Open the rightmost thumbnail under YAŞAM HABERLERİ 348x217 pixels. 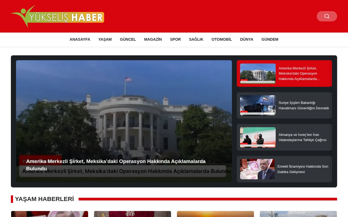click(298, 214)
